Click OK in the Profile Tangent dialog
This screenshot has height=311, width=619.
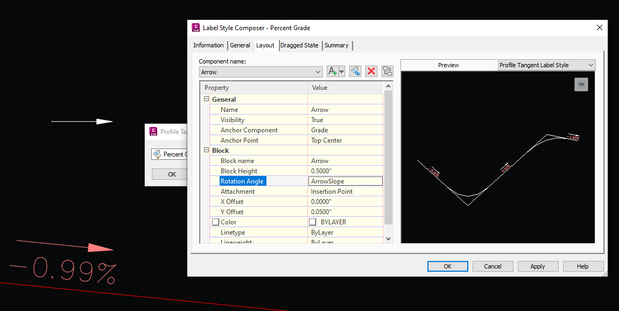point(172,174)
